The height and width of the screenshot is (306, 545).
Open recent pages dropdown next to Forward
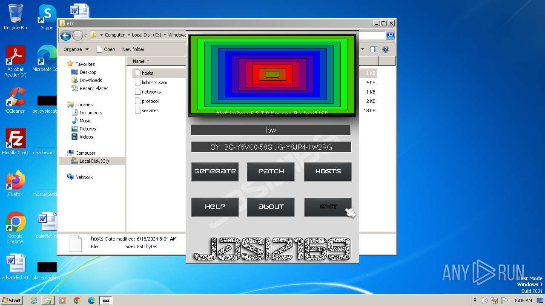click(86, 35)
